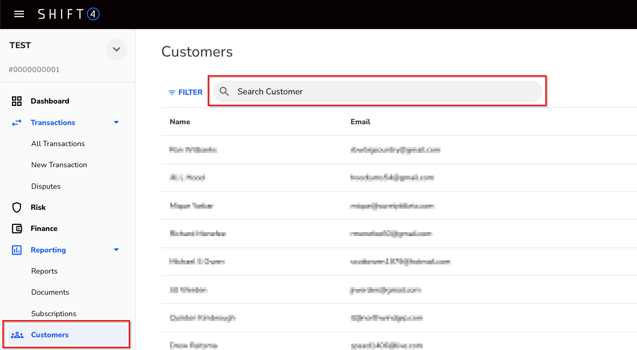Expand the TEST account dropdown

pyautogui.click(x=116, y=49)
